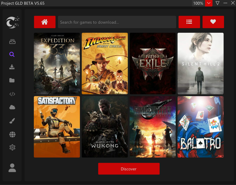Select the Final Fantasy VII Rebirth cover
This screenshot has height=185, width=236.
pos(153,127)
